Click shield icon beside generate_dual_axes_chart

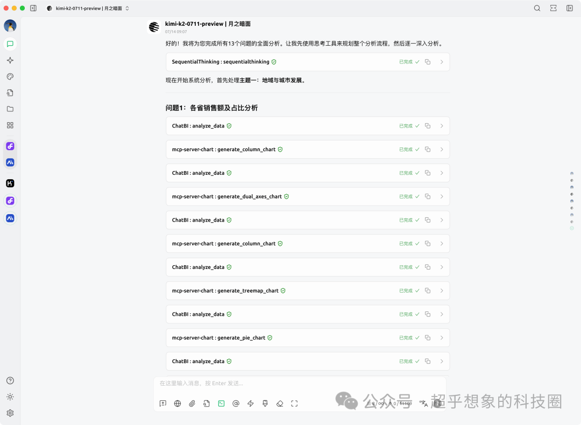click(286, 196)
